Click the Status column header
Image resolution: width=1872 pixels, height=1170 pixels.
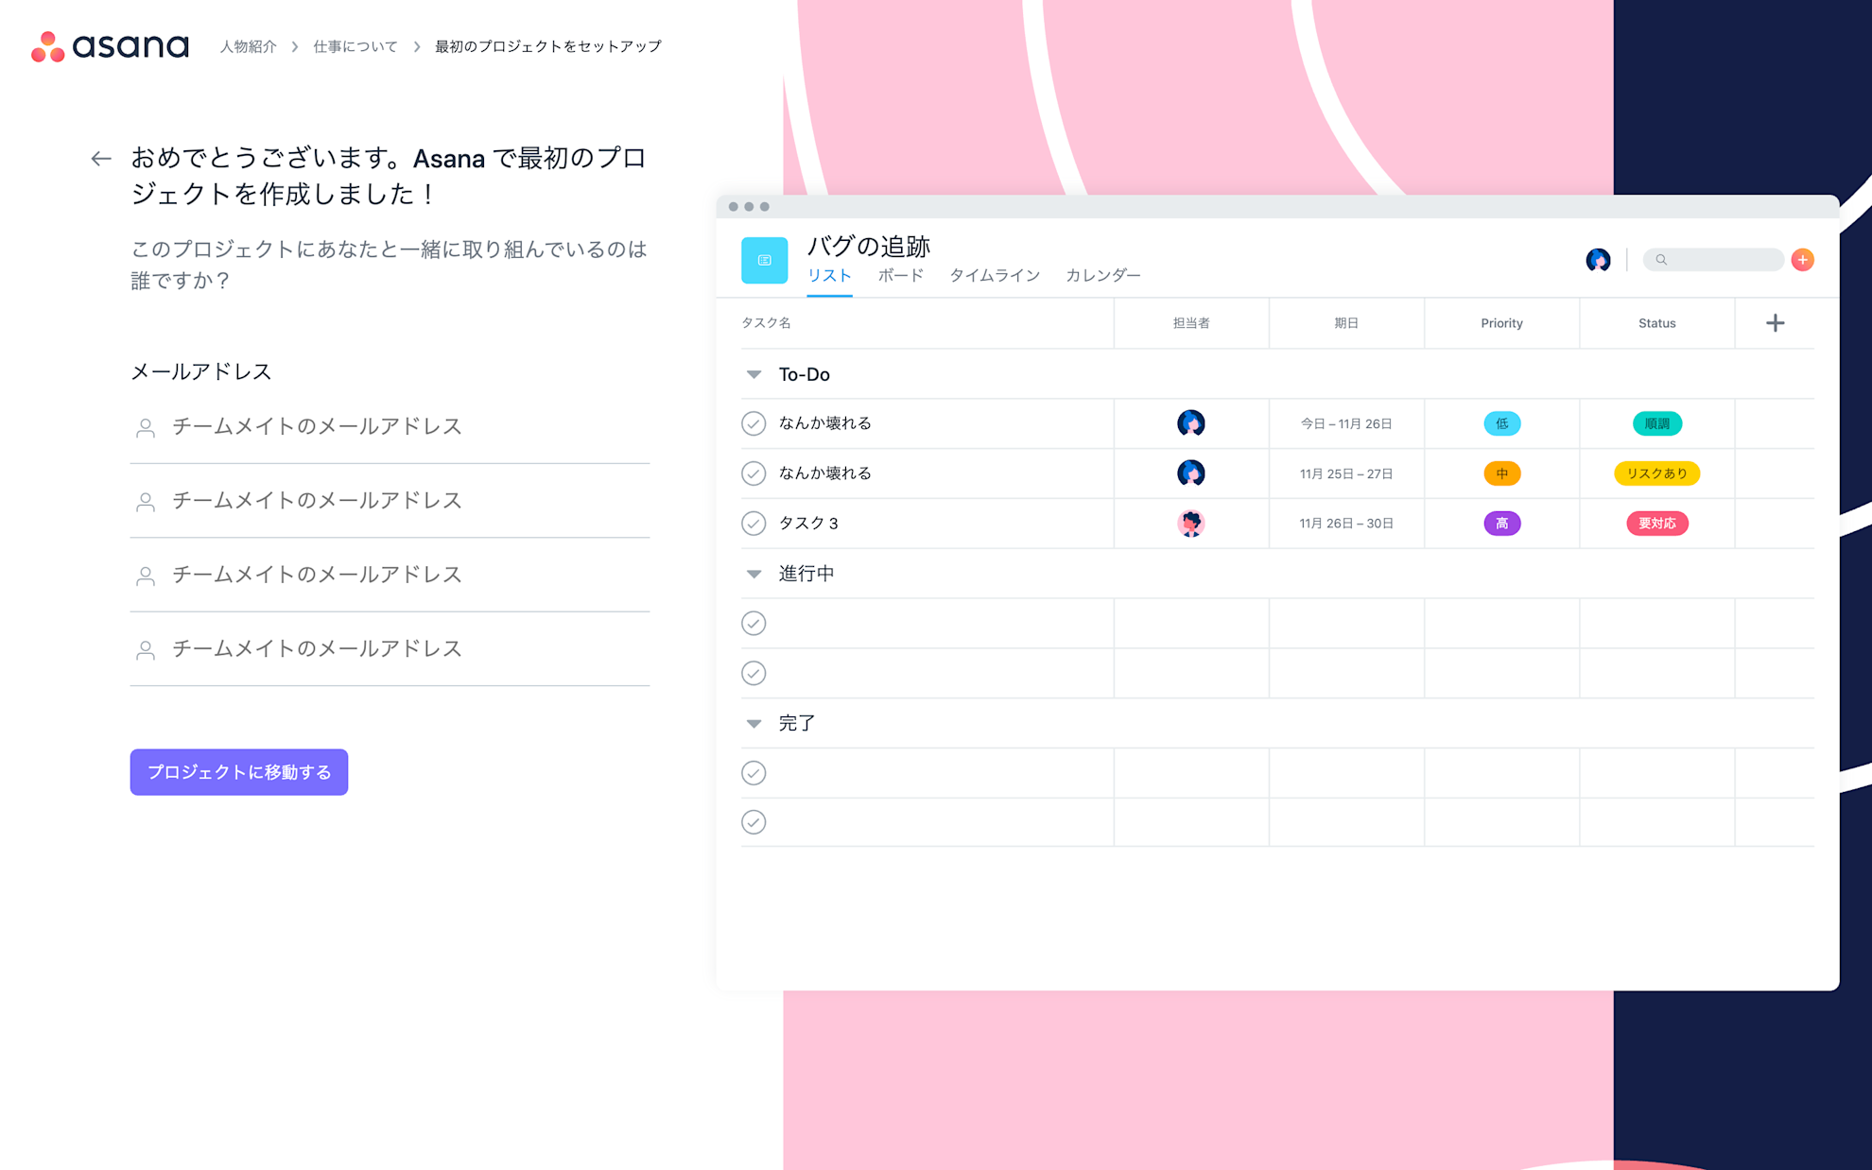1656,323
